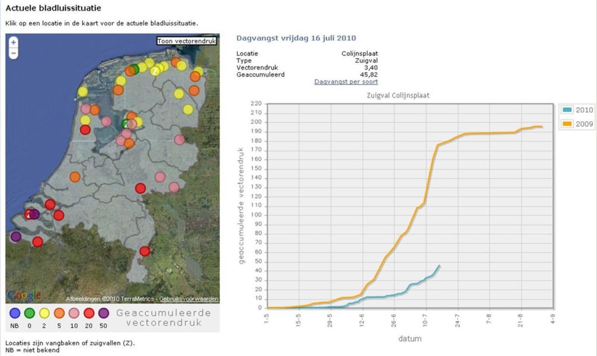Select the lone orange marker on the western side
Screen dimensions: 597x356
(x=75, y=177)
